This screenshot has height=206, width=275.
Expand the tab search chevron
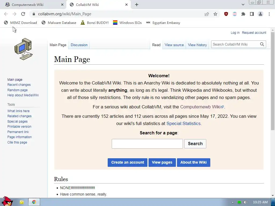tap(243, 5)
